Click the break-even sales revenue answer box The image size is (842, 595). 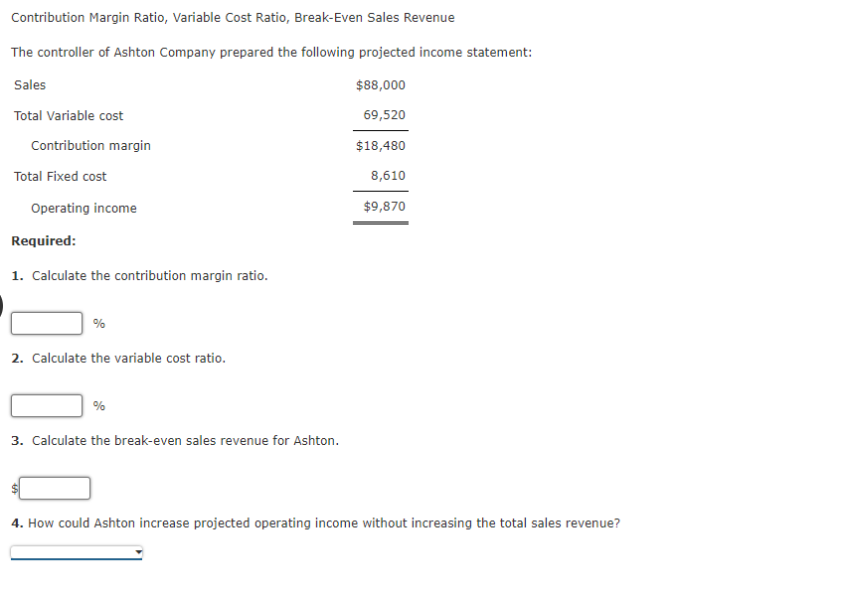point(55,487)
